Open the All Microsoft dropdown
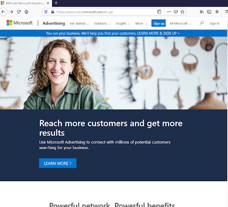Viewport: 228px width, 207px height. tap(180, 24)
